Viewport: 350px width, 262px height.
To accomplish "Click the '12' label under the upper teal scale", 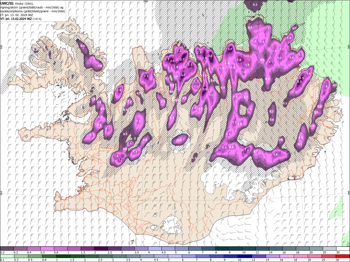I will (257, 252).
